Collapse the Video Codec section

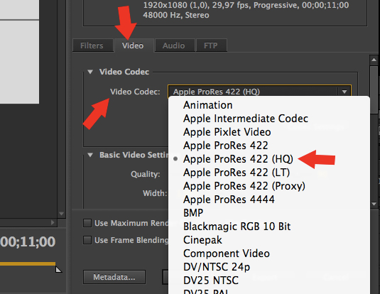[90, 72]
